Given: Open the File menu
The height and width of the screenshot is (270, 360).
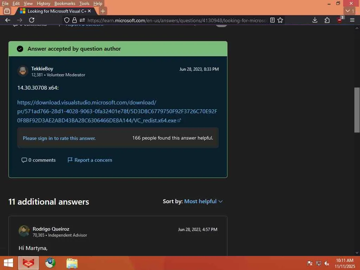Looking at the screenshot, I should (5, 4).
